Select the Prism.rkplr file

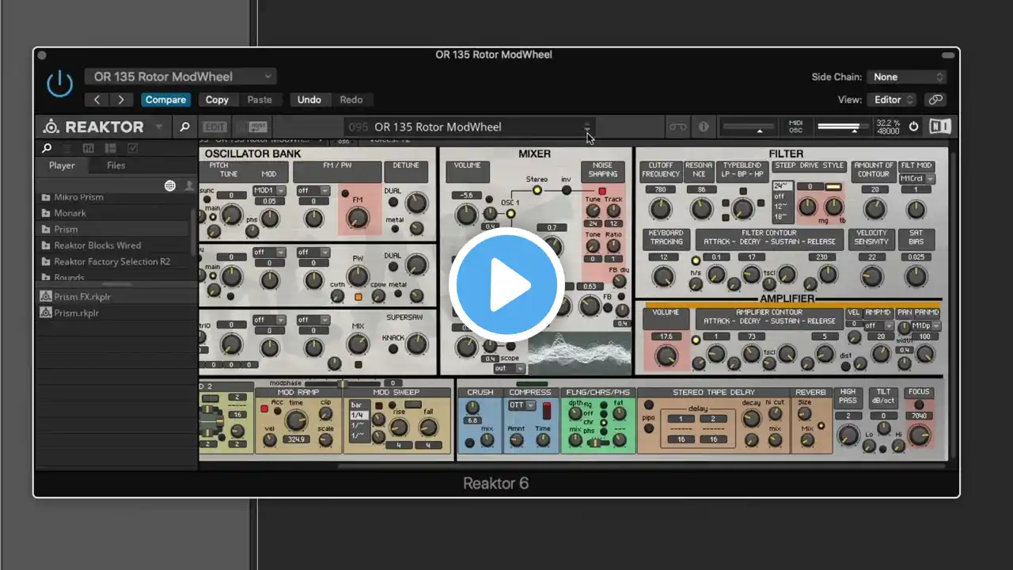pos(117,313)
